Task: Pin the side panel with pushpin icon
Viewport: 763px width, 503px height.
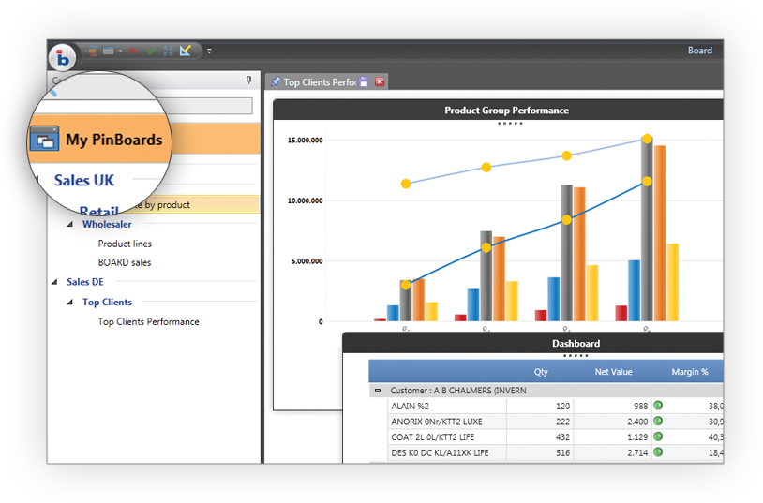Action: 248,81
